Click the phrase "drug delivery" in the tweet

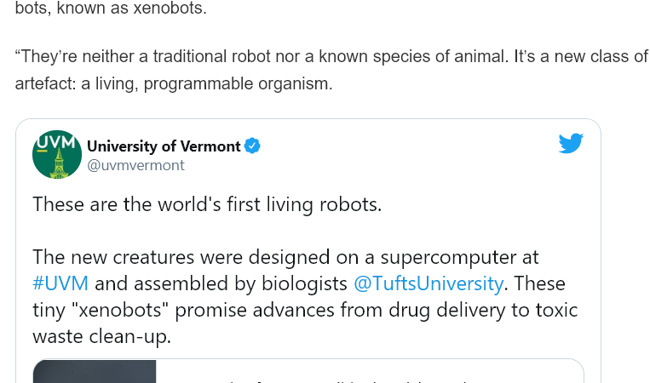446,310
